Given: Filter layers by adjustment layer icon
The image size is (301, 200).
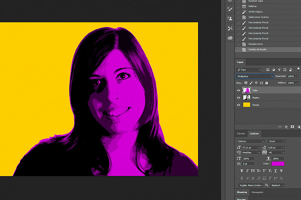Looking at the screenshot, I should pyautogui.click(x=274, y=70).
